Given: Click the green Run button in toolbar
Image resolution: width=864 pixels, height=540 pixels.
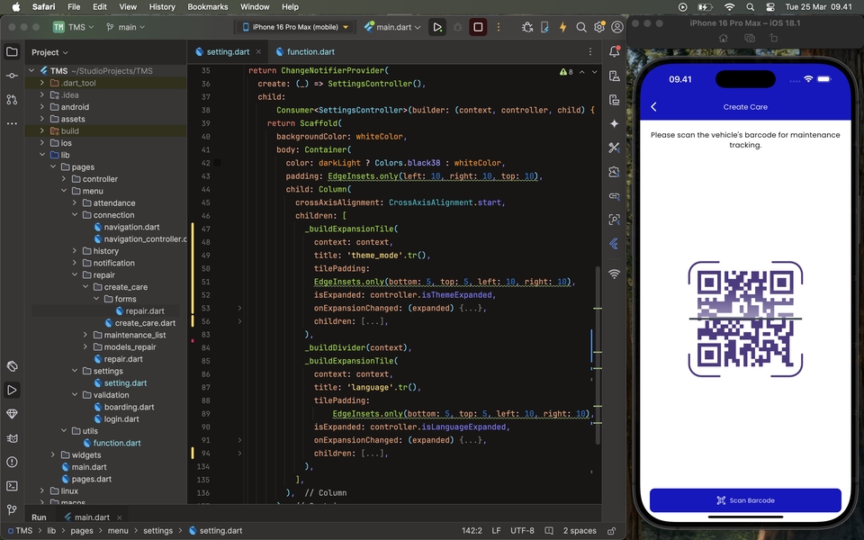Looking at the screenshot, I should (x=437, y=27).
